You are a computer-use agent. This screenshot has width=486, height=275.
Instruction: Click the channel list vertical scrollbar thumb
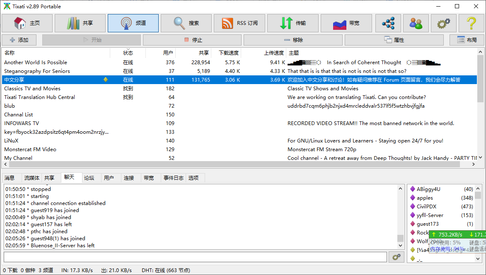[481, 79]
